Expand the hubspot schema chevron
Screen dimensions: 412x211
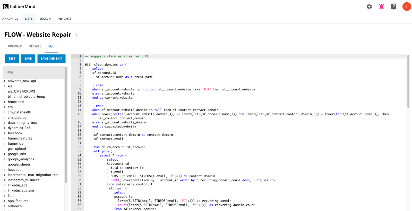tap(5, 170)
